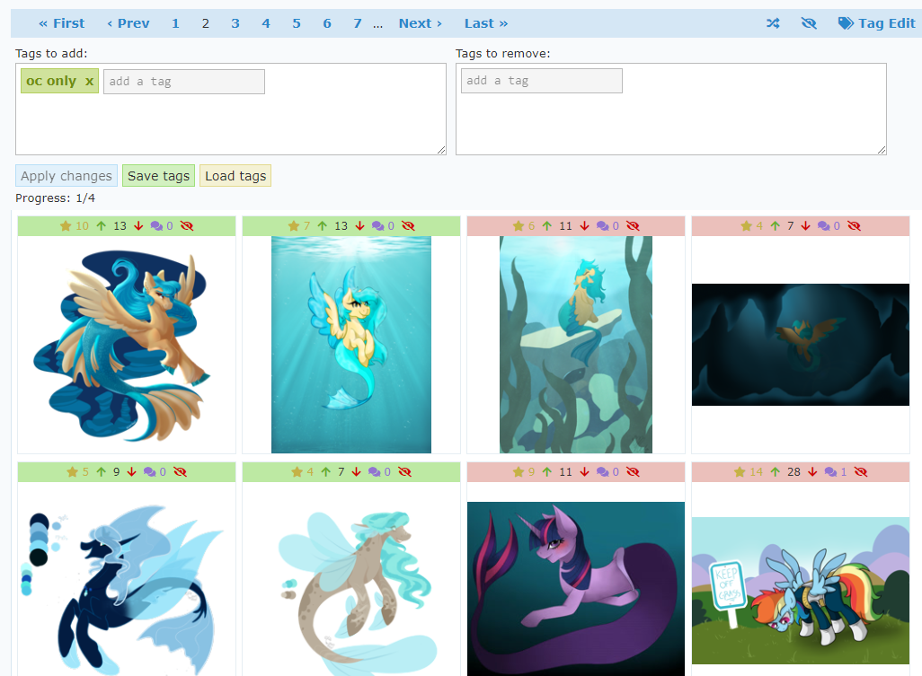This screenshot has width=922, height=676.
Task: Click the Apply changes button
Action: [x=66, y=176]
